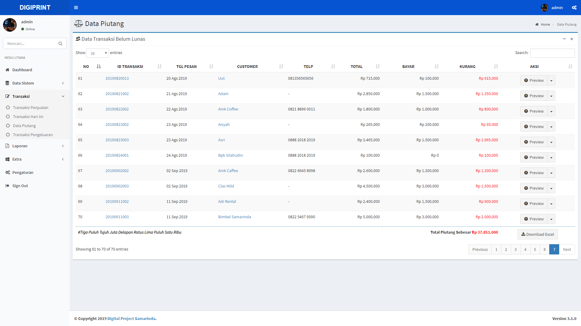This screenshot has height=326, width=581.
Task: Open dropdown arrow beside Uut's Preview
Action: pyautogui.click(x=551, y=81)
